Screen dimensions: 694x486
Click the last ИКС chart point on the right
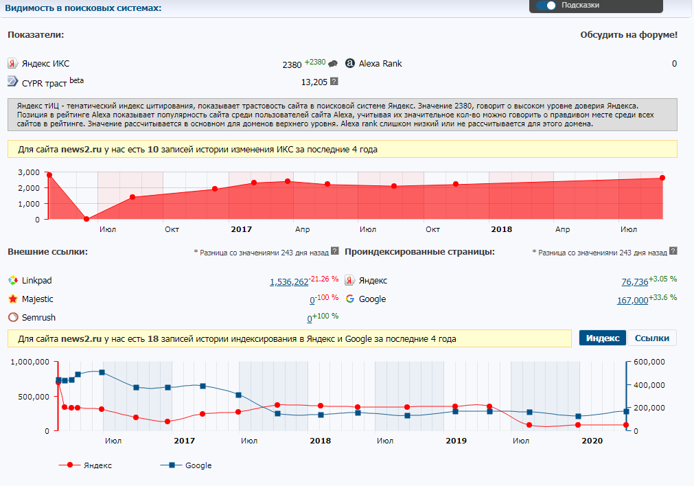click(x=662, y=178)
